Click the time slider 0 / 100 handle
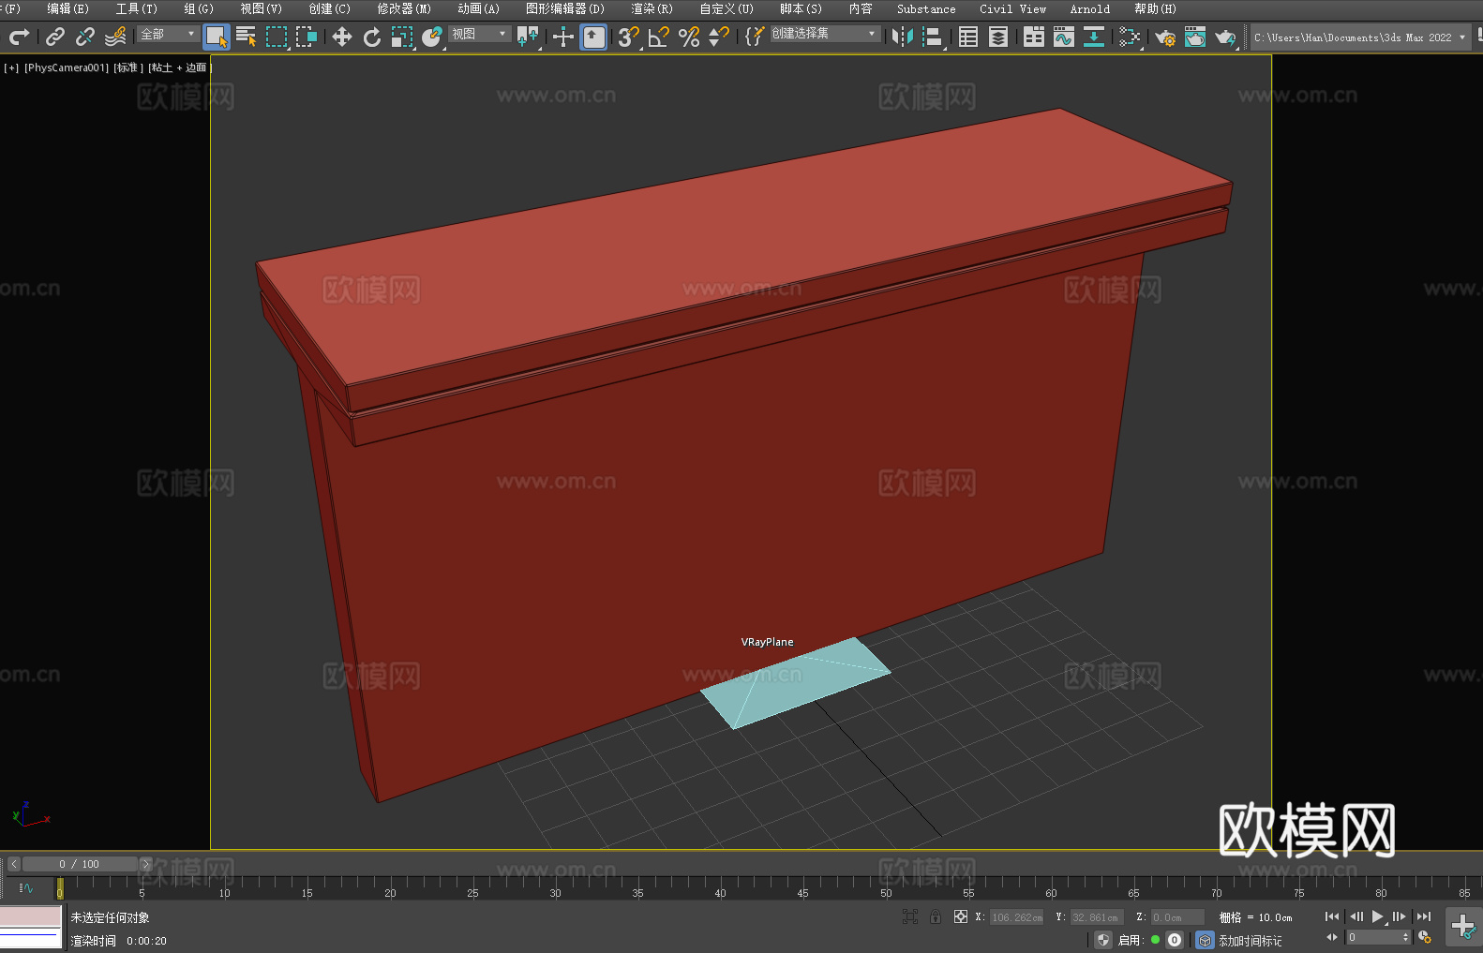The image size is (1483, 953). [x=80, y=864]
